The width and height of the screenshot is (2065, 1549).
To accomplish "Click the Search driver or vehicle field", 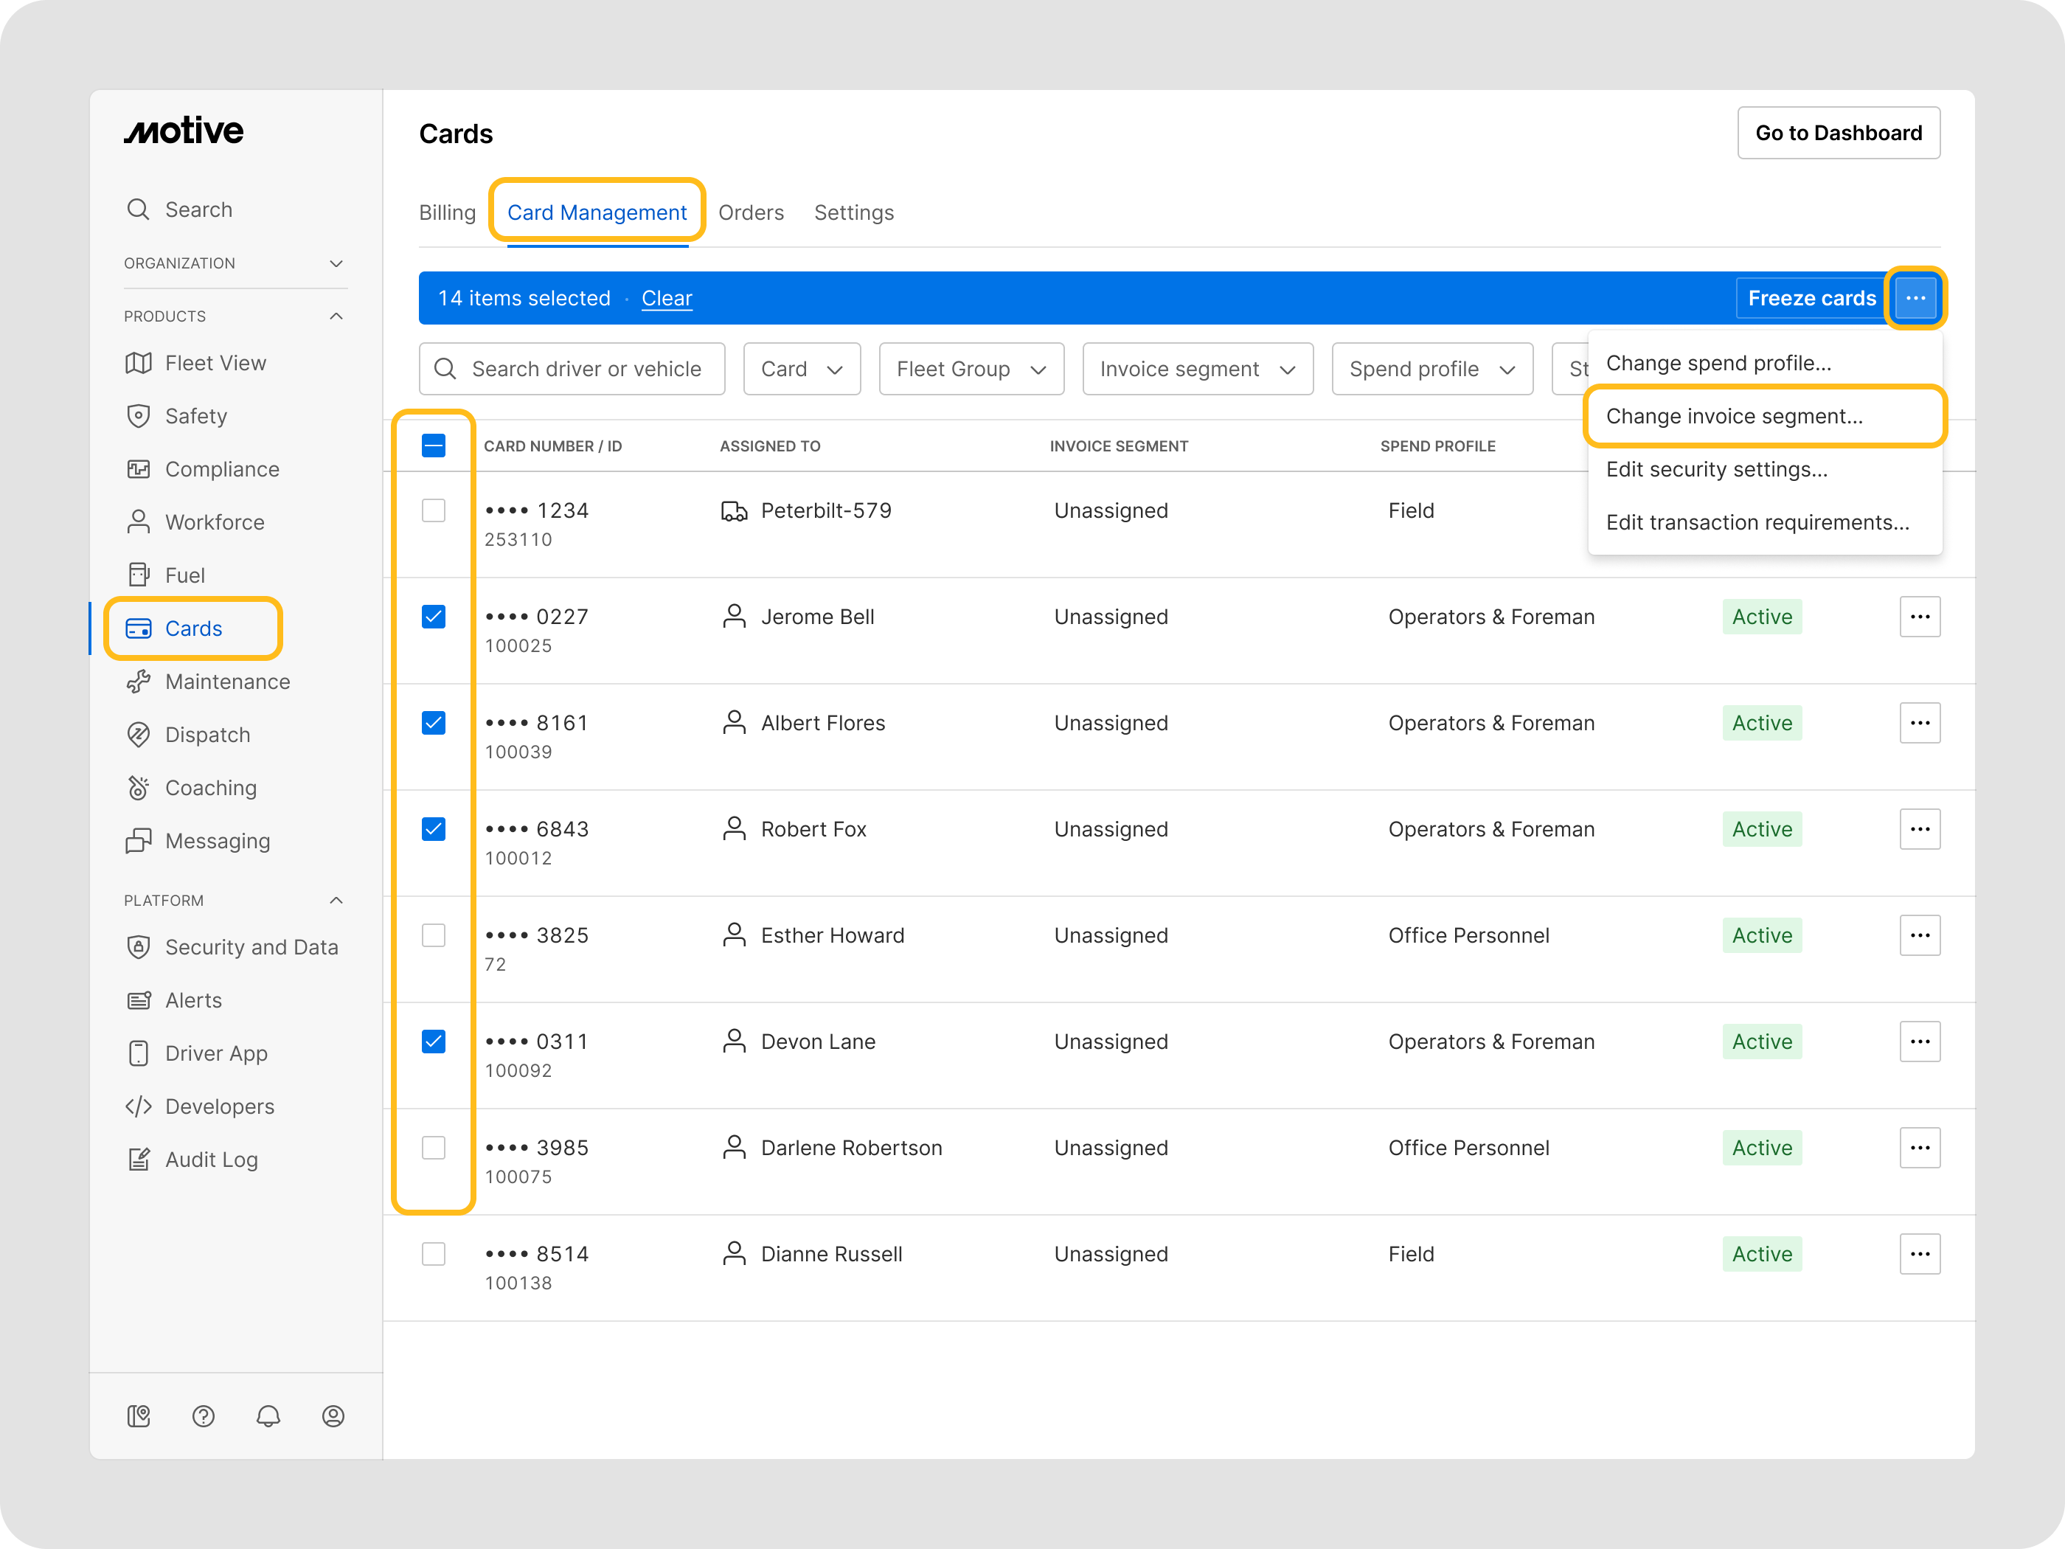I will point(586,369).
